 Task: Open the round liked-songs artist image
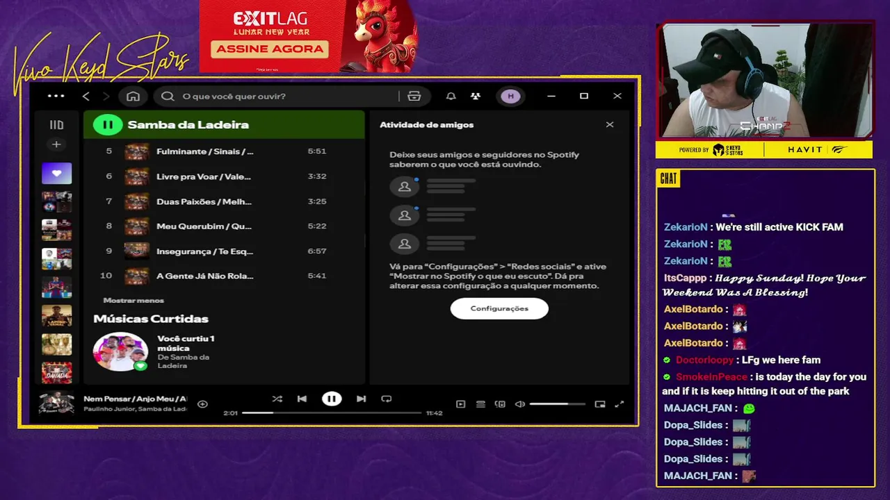120,351
